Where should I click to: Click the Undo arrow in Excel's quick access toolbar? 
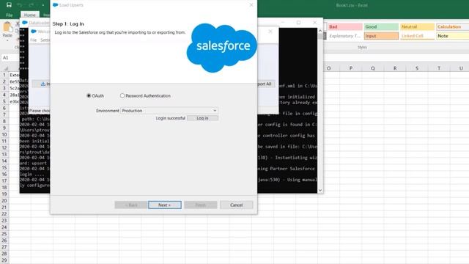(20, 5)
